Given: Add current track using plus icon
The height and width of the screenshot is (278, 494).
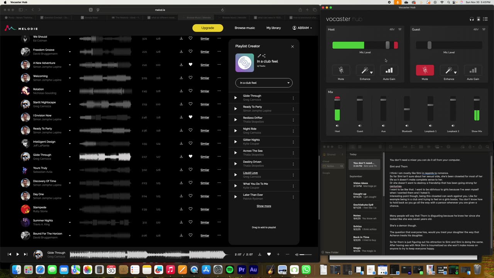Looking at the screenshot, I should tap(278, 254).
